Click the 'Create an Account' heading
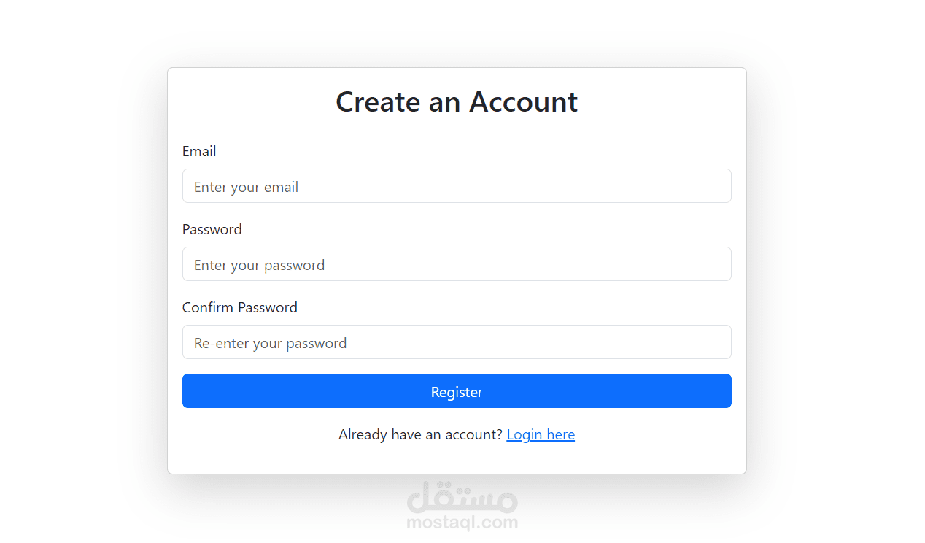Viewport: 925px width, 543px height. click(x=457, y=101)
